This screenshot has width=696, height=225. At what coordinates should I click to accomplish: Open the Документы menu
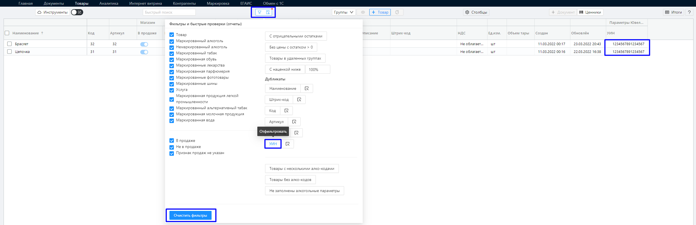[x=54, y=3]
